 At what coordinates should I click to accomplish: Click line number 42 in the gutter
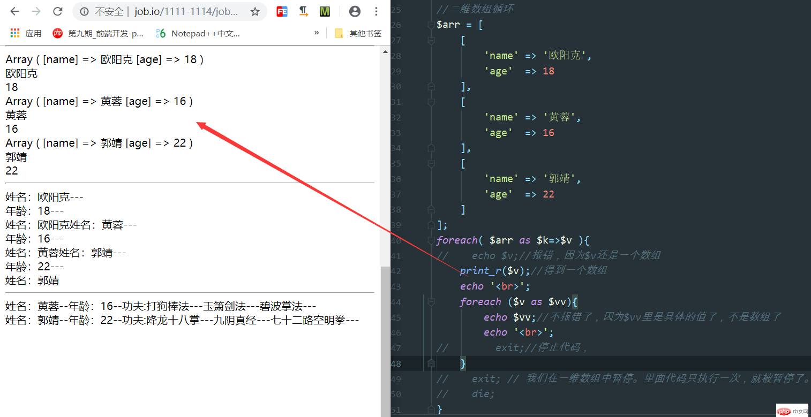(x=396, y=271)
